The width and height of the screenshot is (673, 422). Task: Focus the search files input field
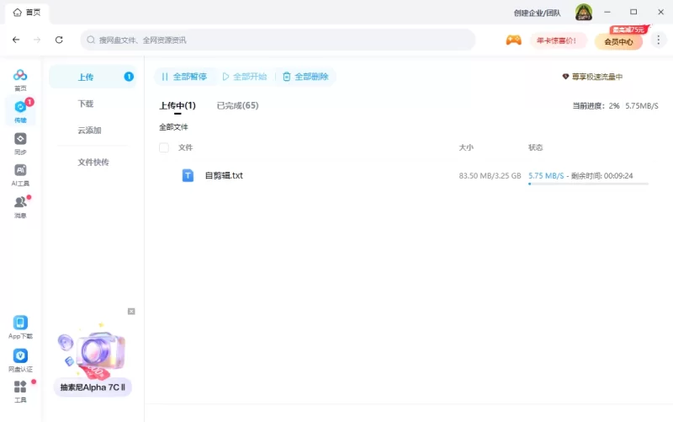click(x=278, y=40)
